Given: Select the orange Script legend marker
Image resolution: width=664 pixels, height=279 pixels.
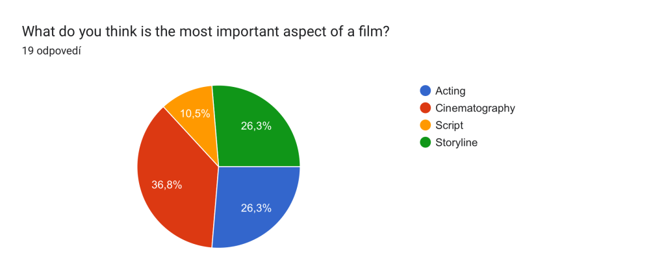Looking at the screenshot, I should tap(425, 125).
